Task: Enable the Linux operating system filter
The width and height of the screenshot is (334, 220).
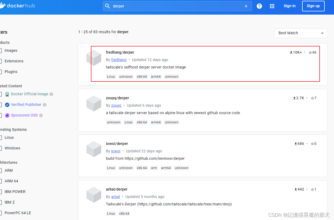Action: click(x=1, y=137)
